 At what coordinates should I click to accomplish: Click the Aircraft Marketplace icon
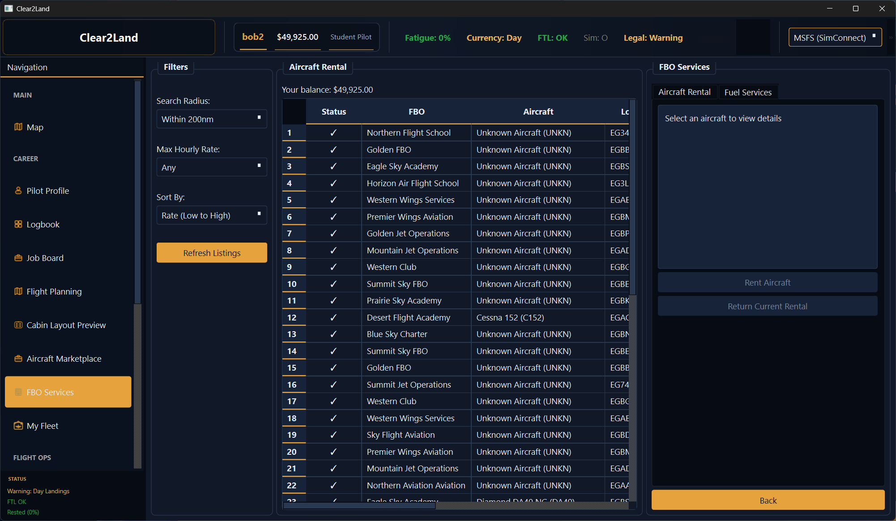point(18,359)
